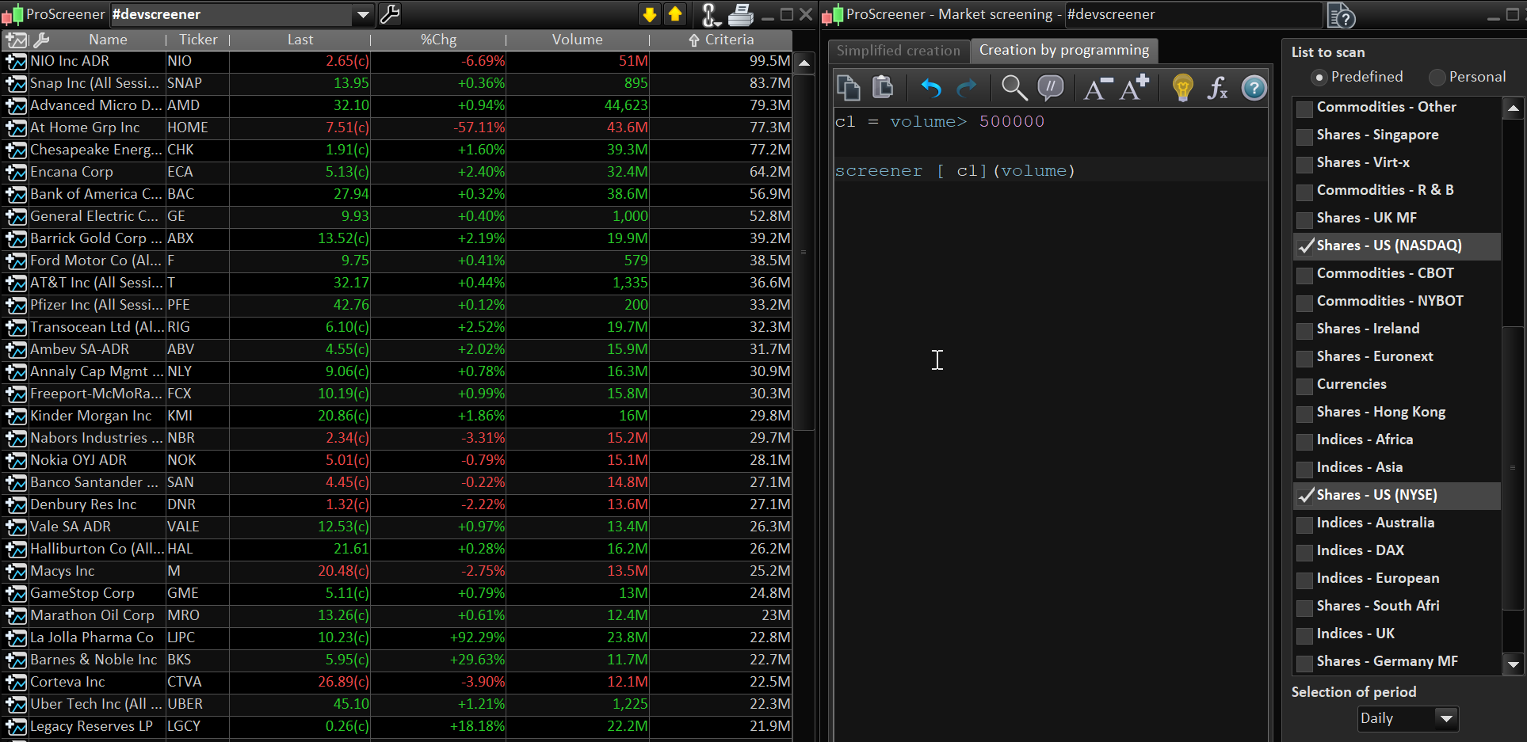
Task: Sort results by the Ticker column
Action: 198,40
